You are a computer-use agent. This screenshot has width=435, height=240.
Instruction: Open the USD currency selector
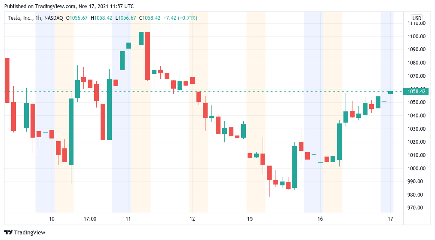[x=417, y=18]
